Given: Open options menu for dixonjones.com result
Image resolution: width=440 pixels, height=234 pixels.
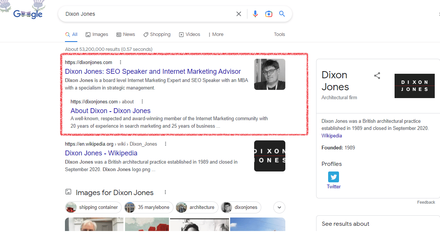Looking at the screenshot, I should 121,62.
